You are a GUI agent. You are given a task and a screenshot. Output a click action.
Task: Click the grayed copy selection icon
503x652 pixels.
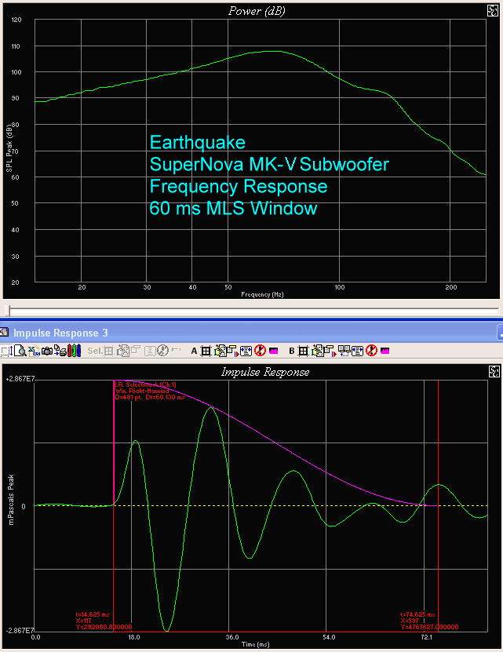[x=123, y=351]
